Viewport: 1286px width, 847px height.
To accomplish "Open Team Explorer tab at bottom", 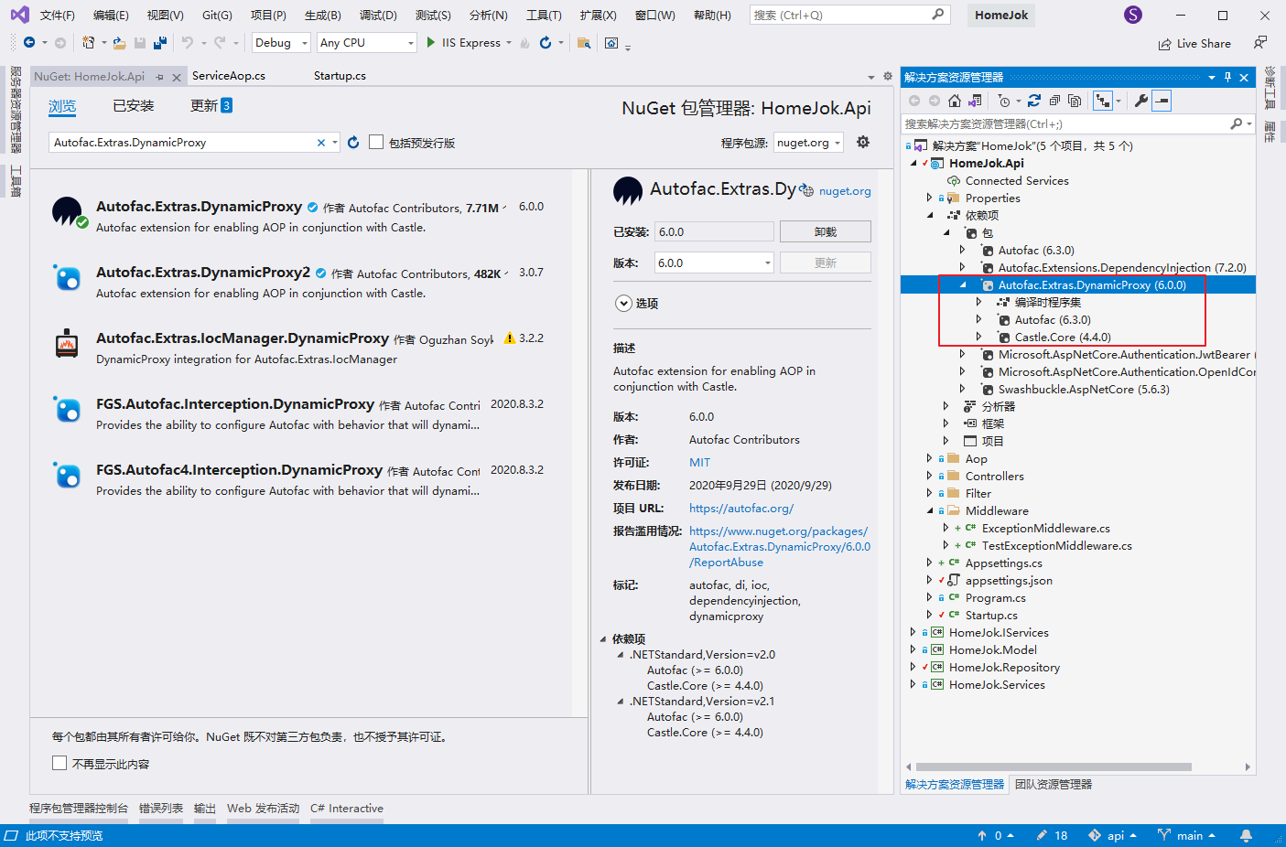I will 1053,784.
